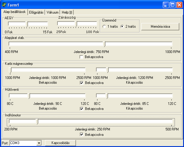Open the Előgyújtás tab

pos(36,12)
